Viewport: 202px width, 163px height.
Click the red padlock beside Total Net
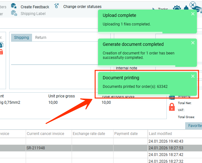pos(172,107)
